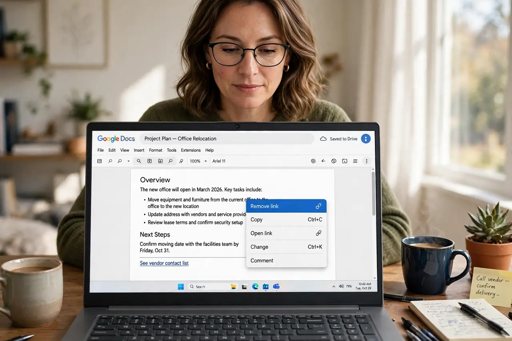Click the chain icon on Open link row
The width and height of the screenshot is (512, 341).
point(319,233)
